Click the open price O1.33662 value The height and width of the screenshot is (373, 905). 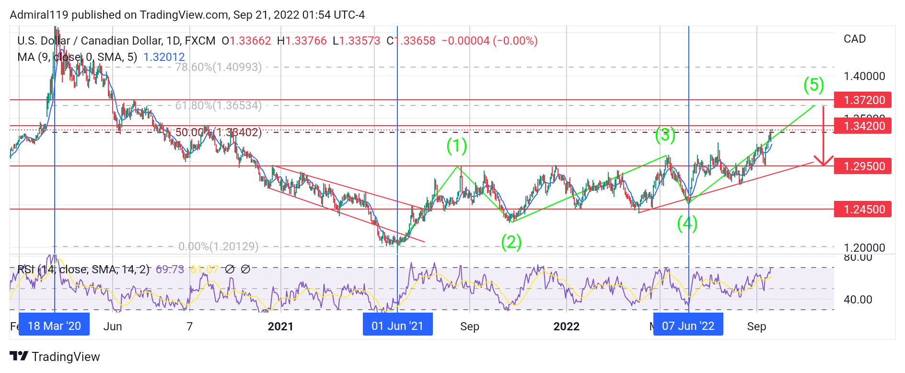coord(246,41)
